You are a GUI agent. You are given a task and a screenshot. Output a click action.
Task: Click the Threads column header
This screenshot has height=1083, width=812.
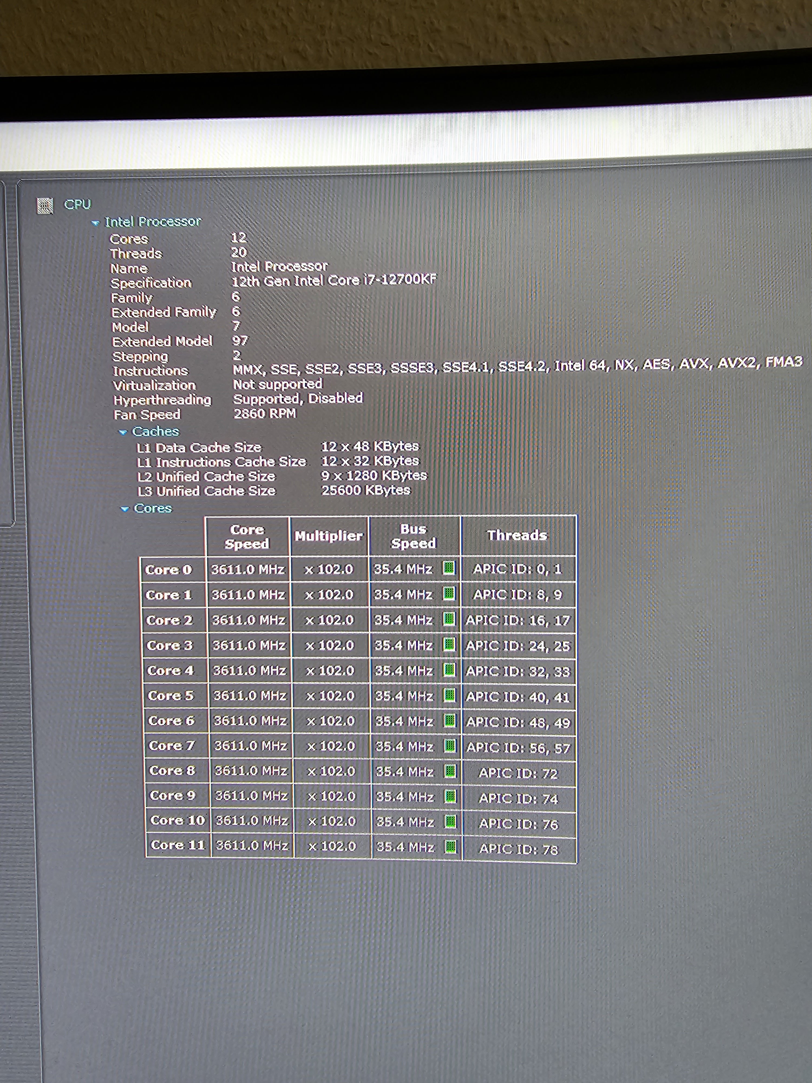(518, 535)
